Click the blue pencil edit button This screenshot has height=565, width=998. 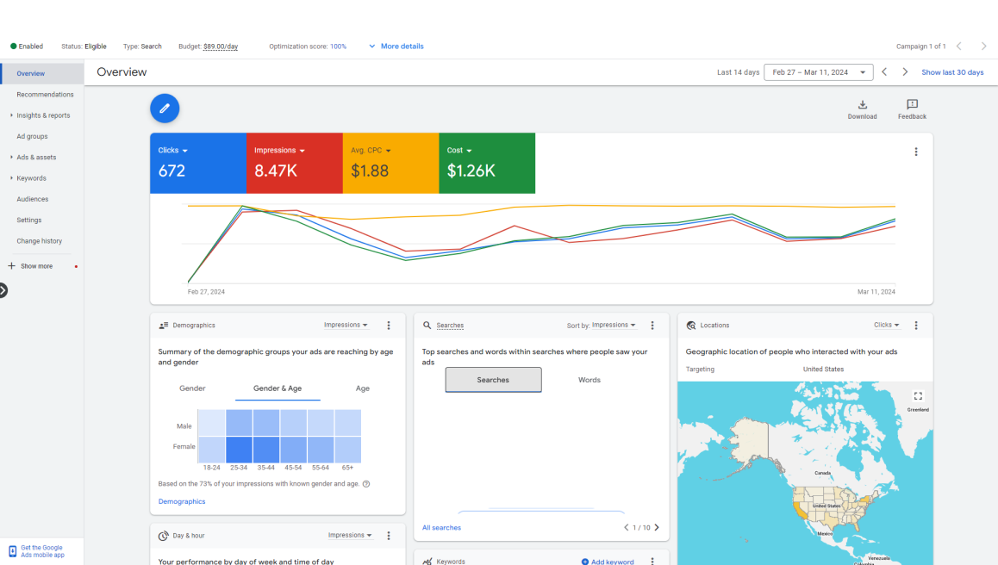pyautogui.click(x=165, y=109)
